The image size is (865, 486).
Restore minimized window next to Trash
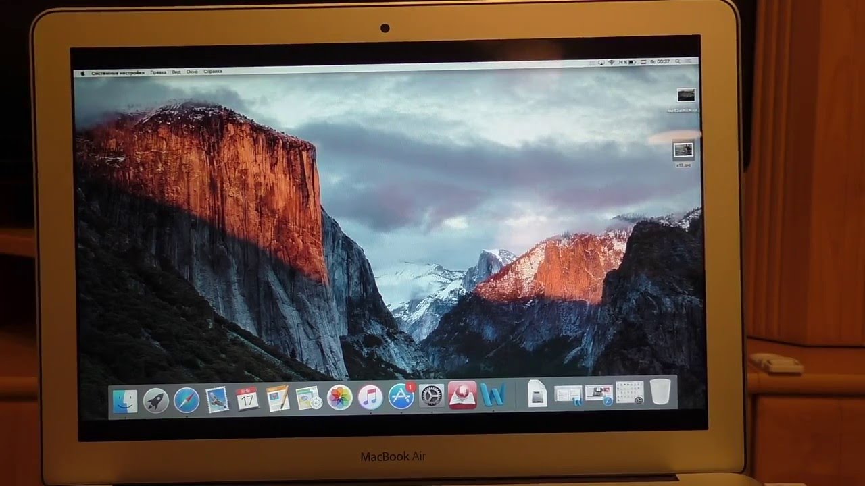pos(630,392)
